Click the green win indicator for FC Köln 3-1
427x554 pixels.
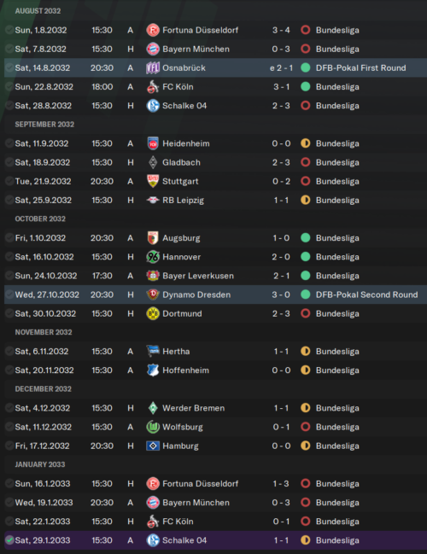click(x=306, y=86)
